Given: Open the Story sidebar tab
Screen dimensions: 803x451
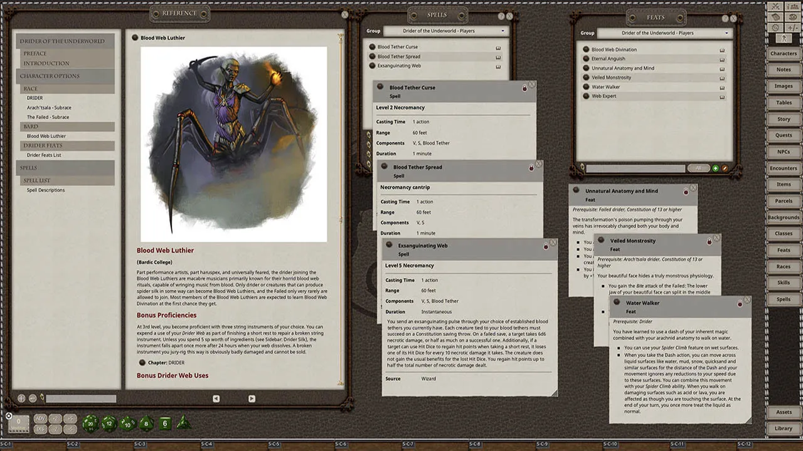Looking at the screenshot, I should [x=784, y=119].
